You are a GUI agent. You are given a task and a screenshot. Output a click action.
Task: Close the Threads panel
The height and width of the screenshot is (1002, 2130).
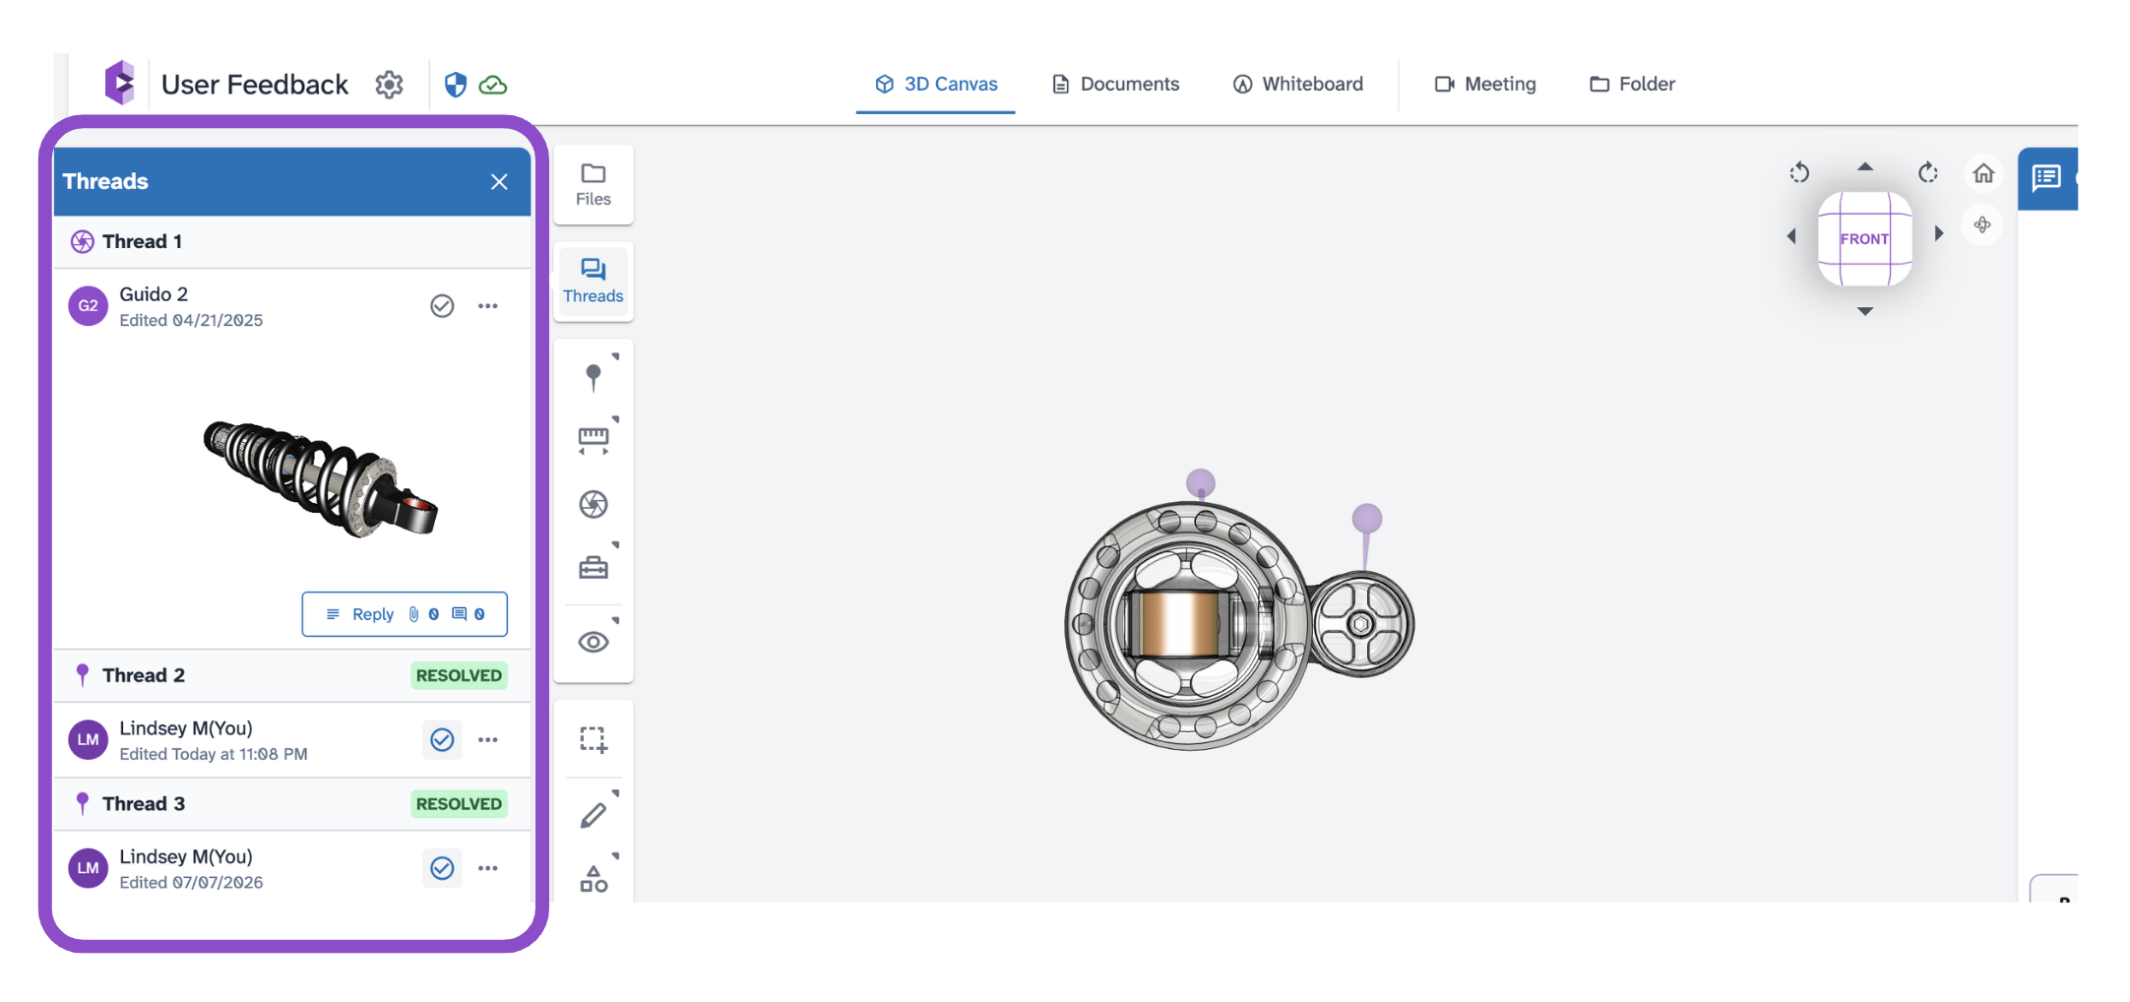499,181
